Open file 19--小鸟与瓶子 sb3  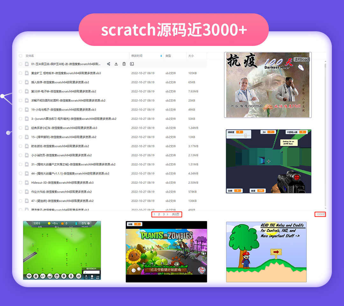click(x=64, y=109)
